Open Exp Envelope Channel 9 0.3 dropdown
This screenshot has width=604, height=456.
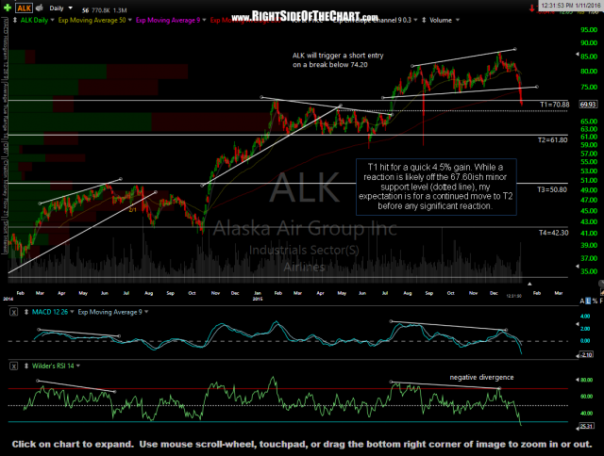(415, 20)
